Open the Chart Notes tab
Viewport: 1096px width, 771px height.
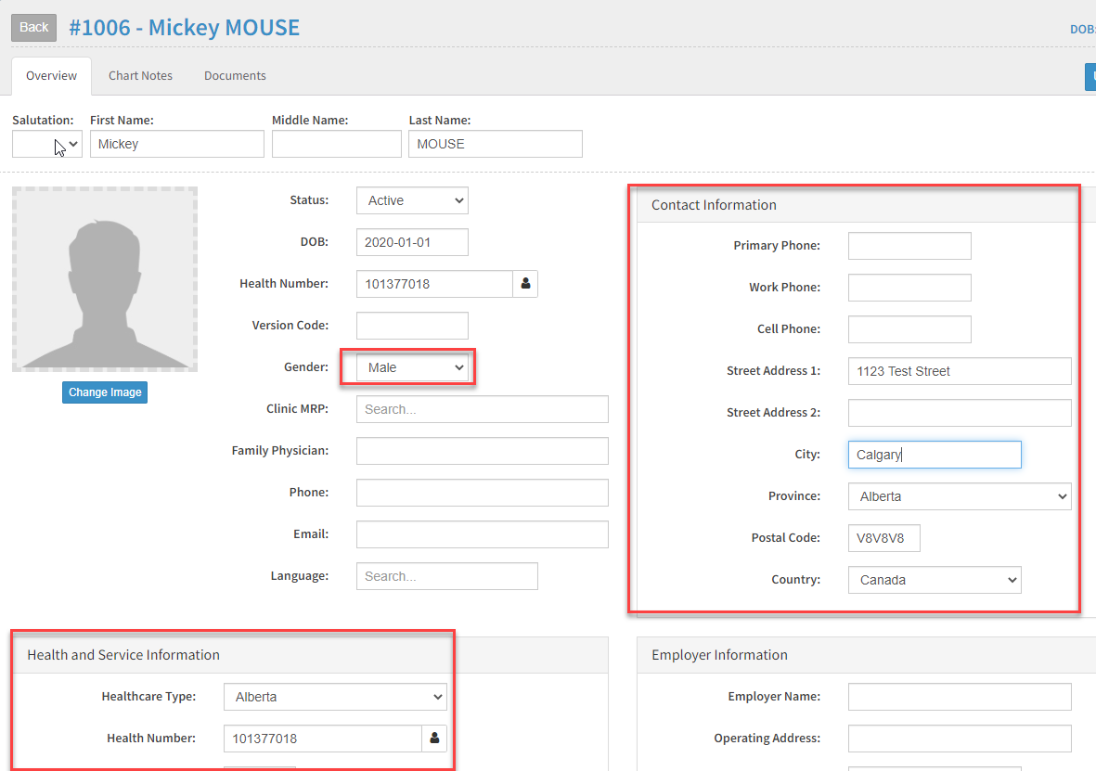[x=140, y=75]
